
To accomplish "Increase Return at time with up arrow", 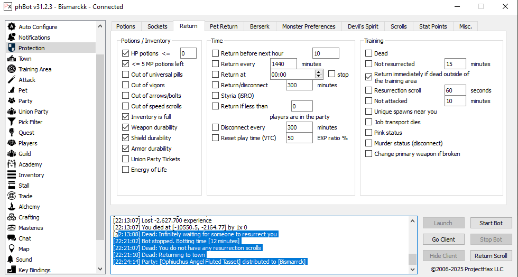I will click(319, 72).
